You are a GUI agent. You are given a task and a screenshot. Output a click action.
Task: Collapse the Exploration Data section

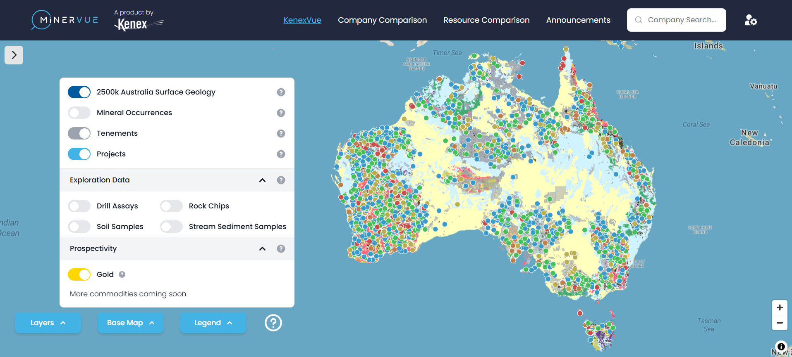[262, 180]
